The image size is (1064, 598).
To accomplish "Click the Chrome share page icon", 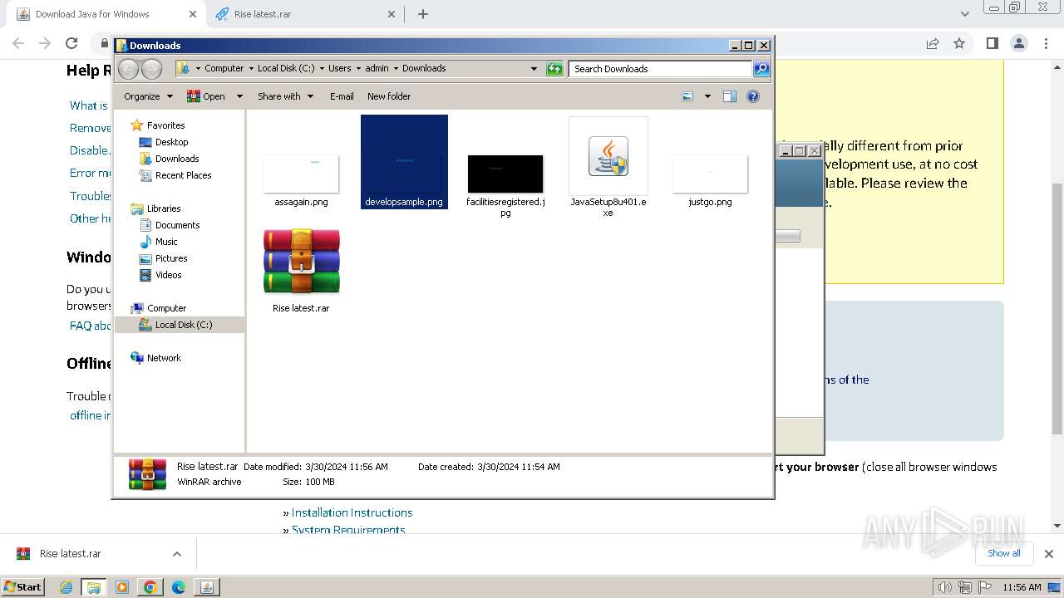I will 933,43.
